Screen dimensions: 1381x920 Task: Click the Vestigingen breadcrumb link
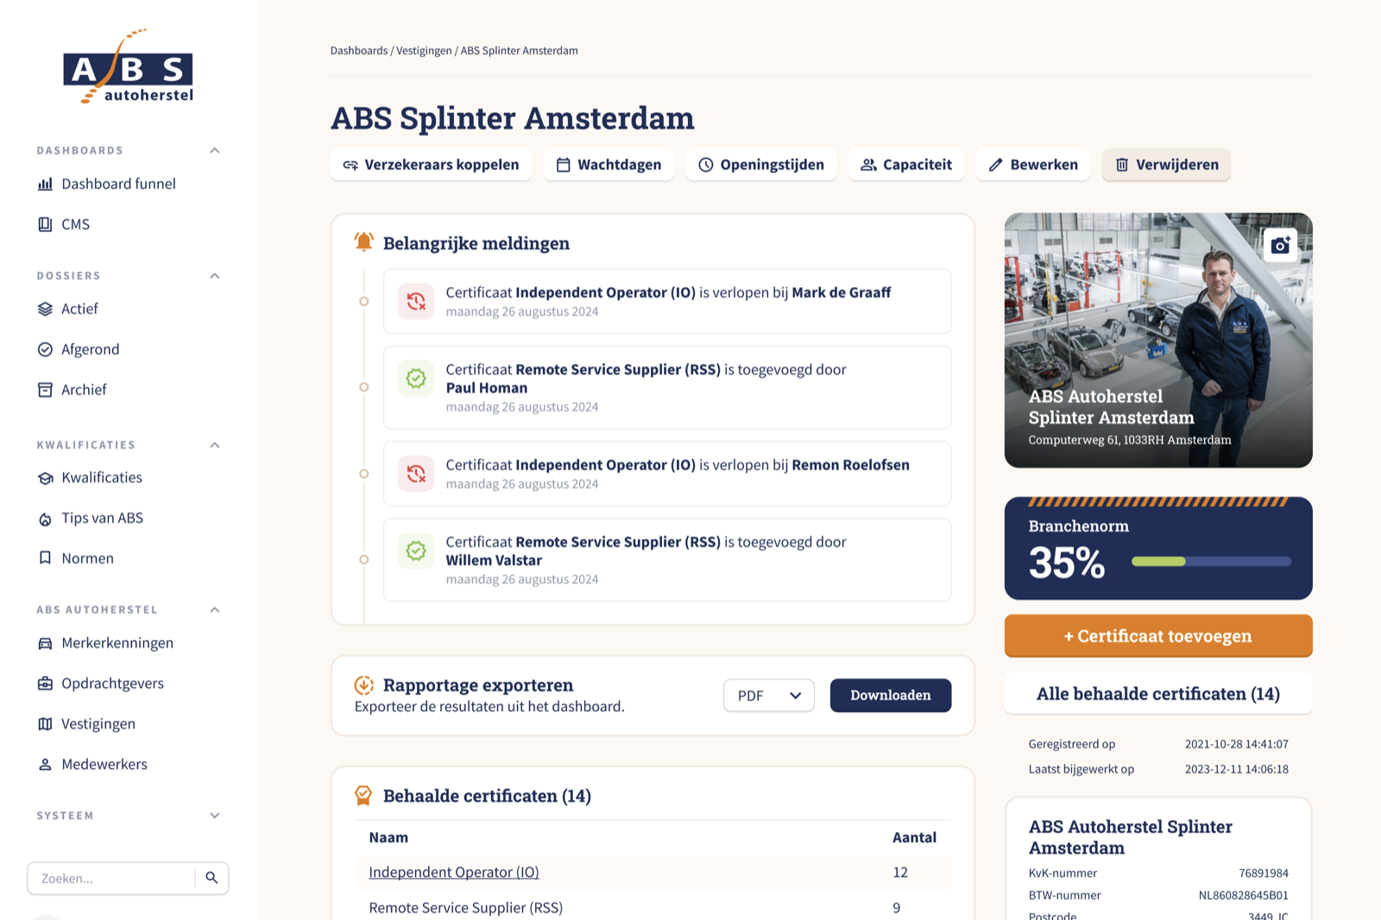coord(424,51)
